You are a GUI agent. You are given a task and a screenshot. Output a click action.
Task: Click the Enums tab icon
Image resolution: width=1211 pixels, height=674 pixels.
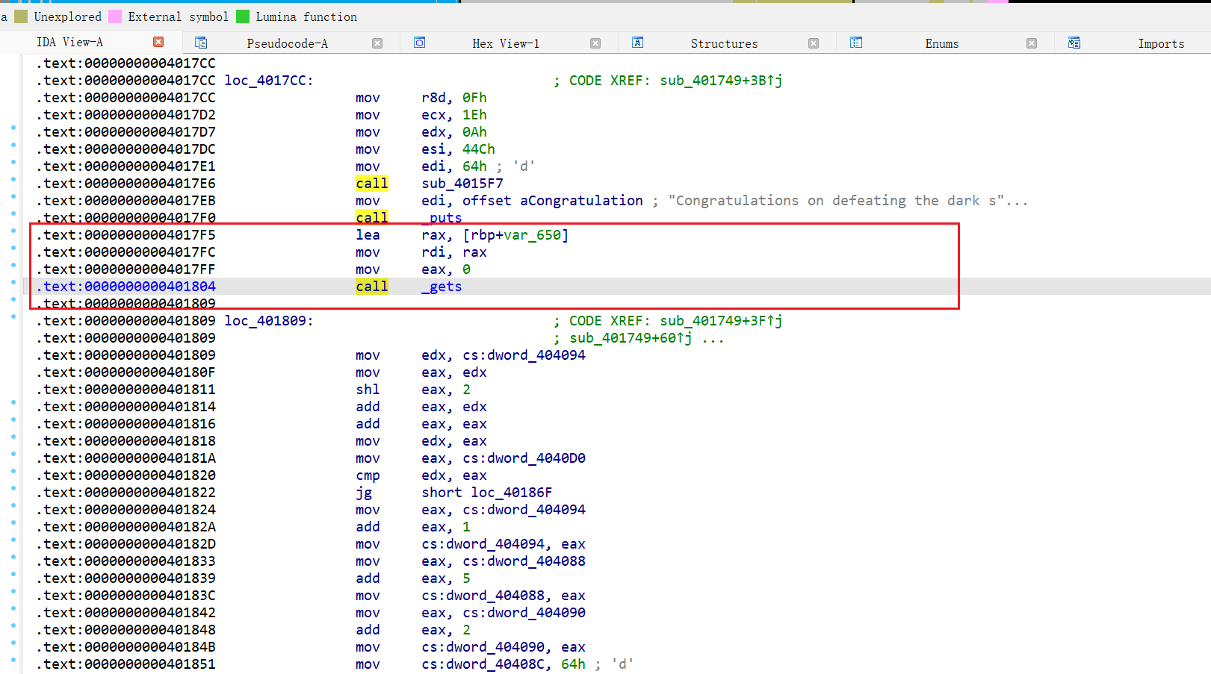856,43
